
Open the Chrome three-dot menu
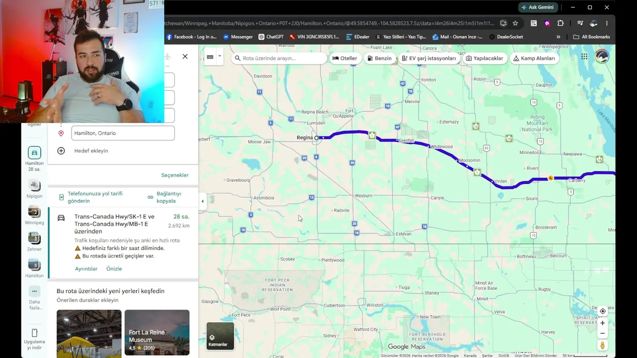[607, 23]
